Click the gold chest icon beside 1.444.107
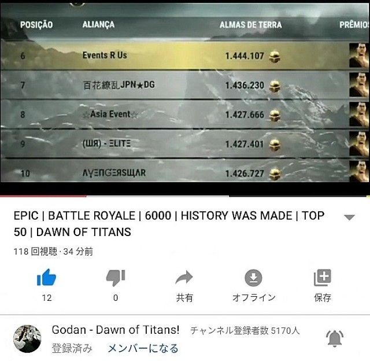The height and width of the screenshot is (361, 370). click(275, 57)
